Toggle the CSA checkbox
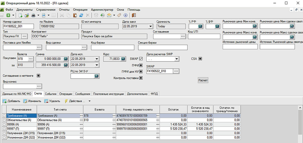 click(x=200, y=59)
